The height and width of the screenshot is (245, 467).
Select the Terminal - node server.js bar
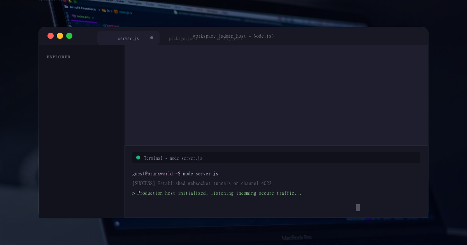(276, 157)
